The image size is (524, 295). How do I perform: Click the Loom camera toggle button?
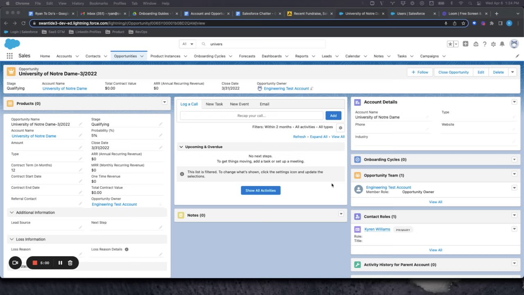tap(15, 263)
